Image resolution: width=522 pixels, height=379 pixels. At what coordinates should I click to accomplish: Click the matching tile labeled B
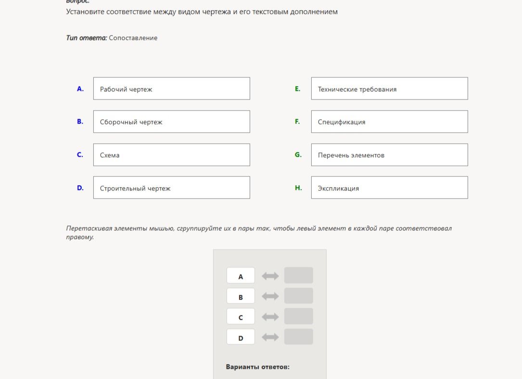tap(241, 296)
